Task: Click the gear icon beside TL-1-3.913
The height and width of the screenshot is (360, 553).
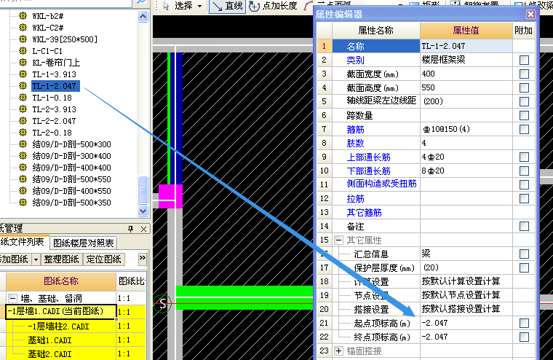Action: point(23,74)
